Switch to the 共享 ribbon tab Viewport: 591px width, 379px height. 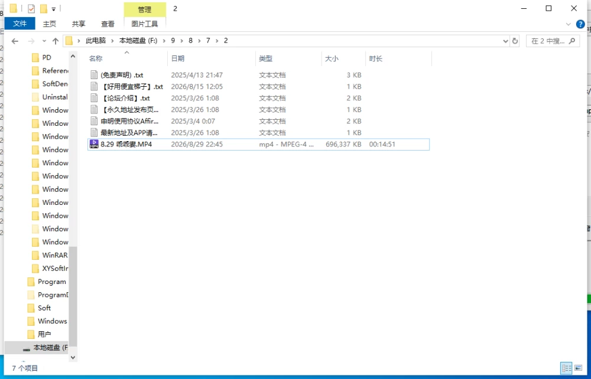[79, 24]
